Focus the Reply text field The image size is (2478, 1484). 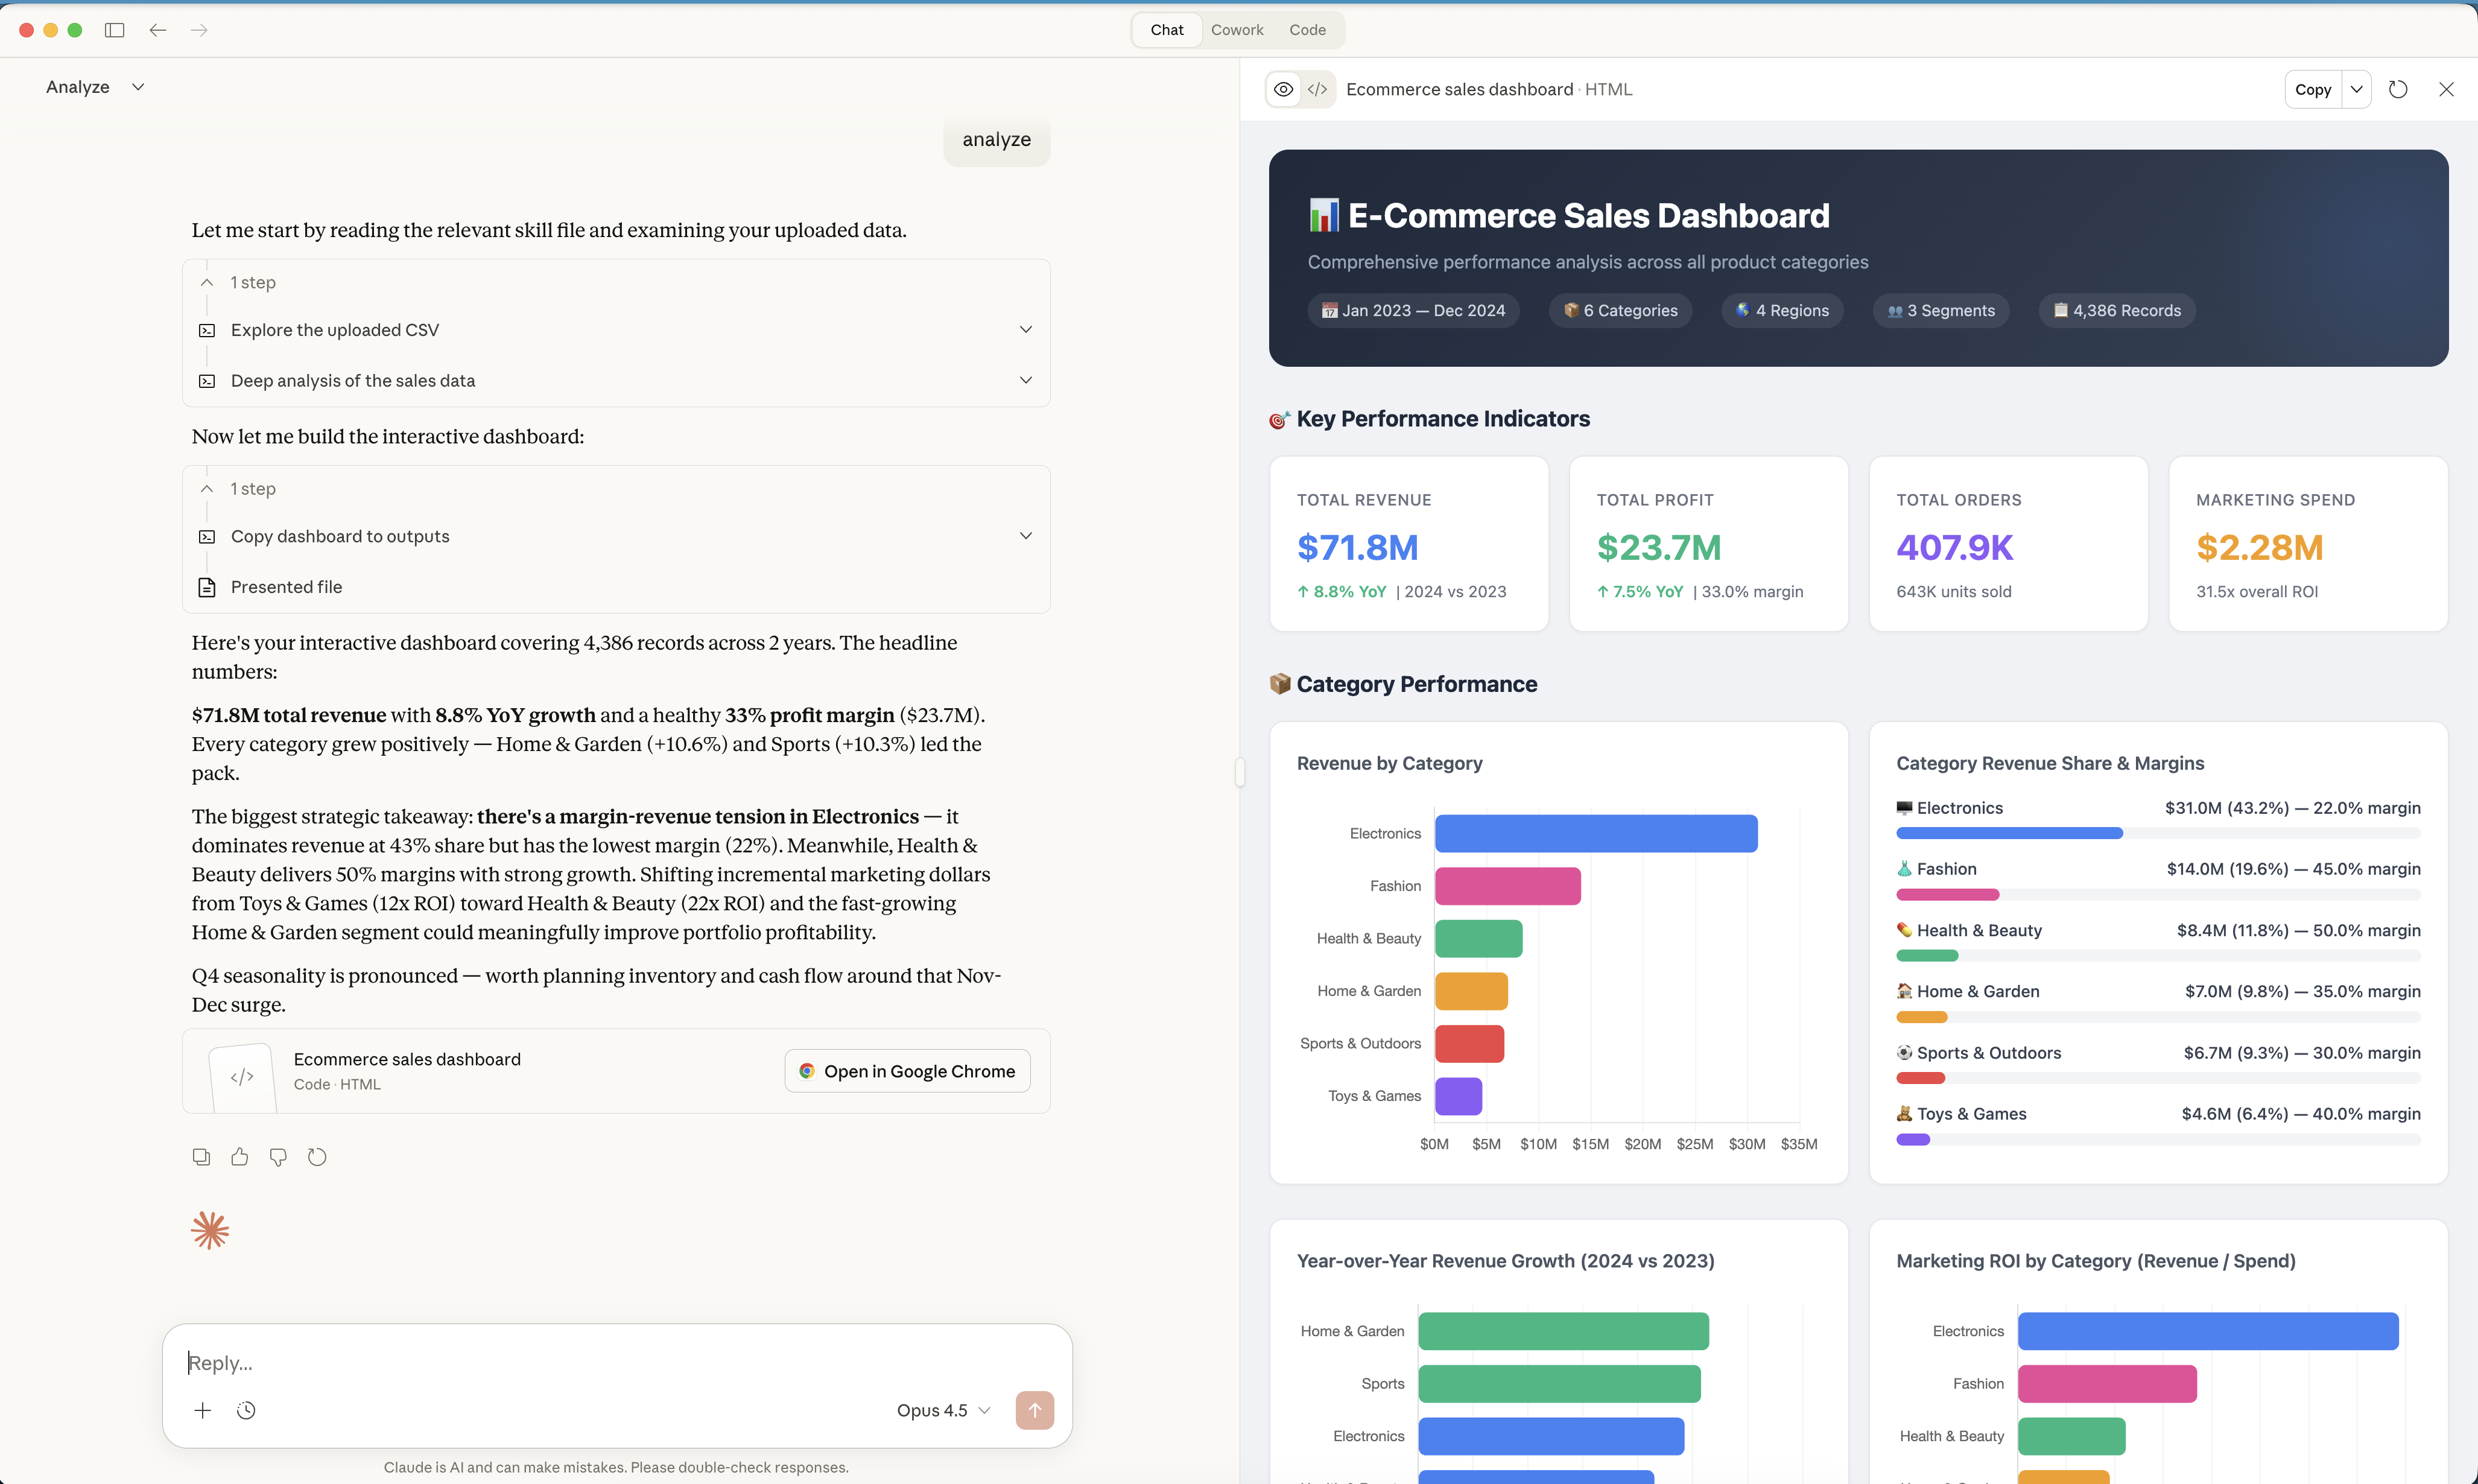(x=617, y=1362)
